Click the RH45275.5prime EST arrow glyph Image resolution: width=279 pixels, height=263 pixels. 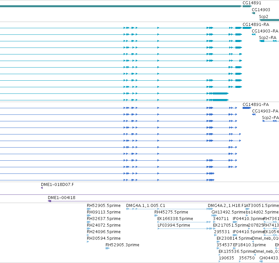(156, 215)
